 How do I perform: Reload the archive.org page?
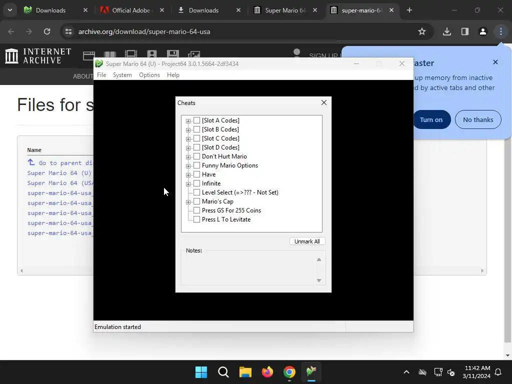47,31
